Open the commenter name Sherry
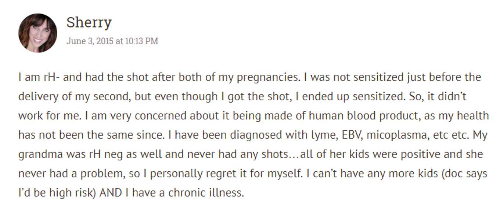This screenshot has height=208, width=500. pyautogui.click(x=89, y=23)
